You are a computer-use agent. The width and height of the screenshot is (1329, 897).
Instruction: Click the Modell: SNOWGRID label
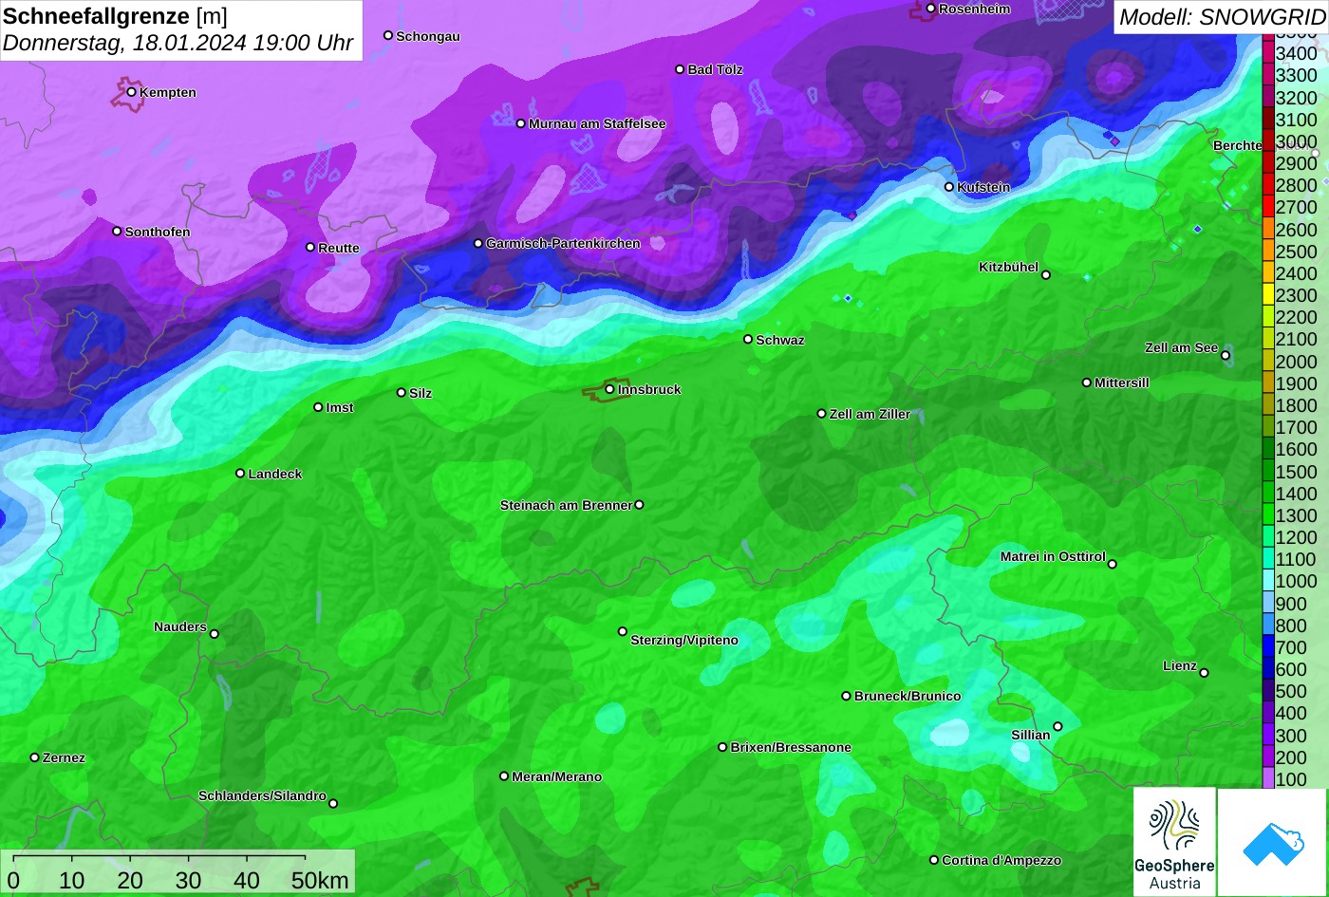click(1222, 16)
